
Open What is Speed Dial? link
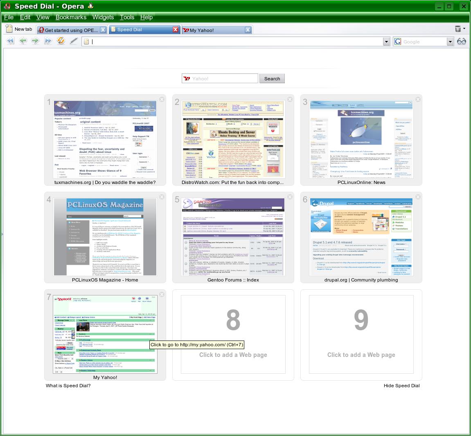click(x=68, y=386)
